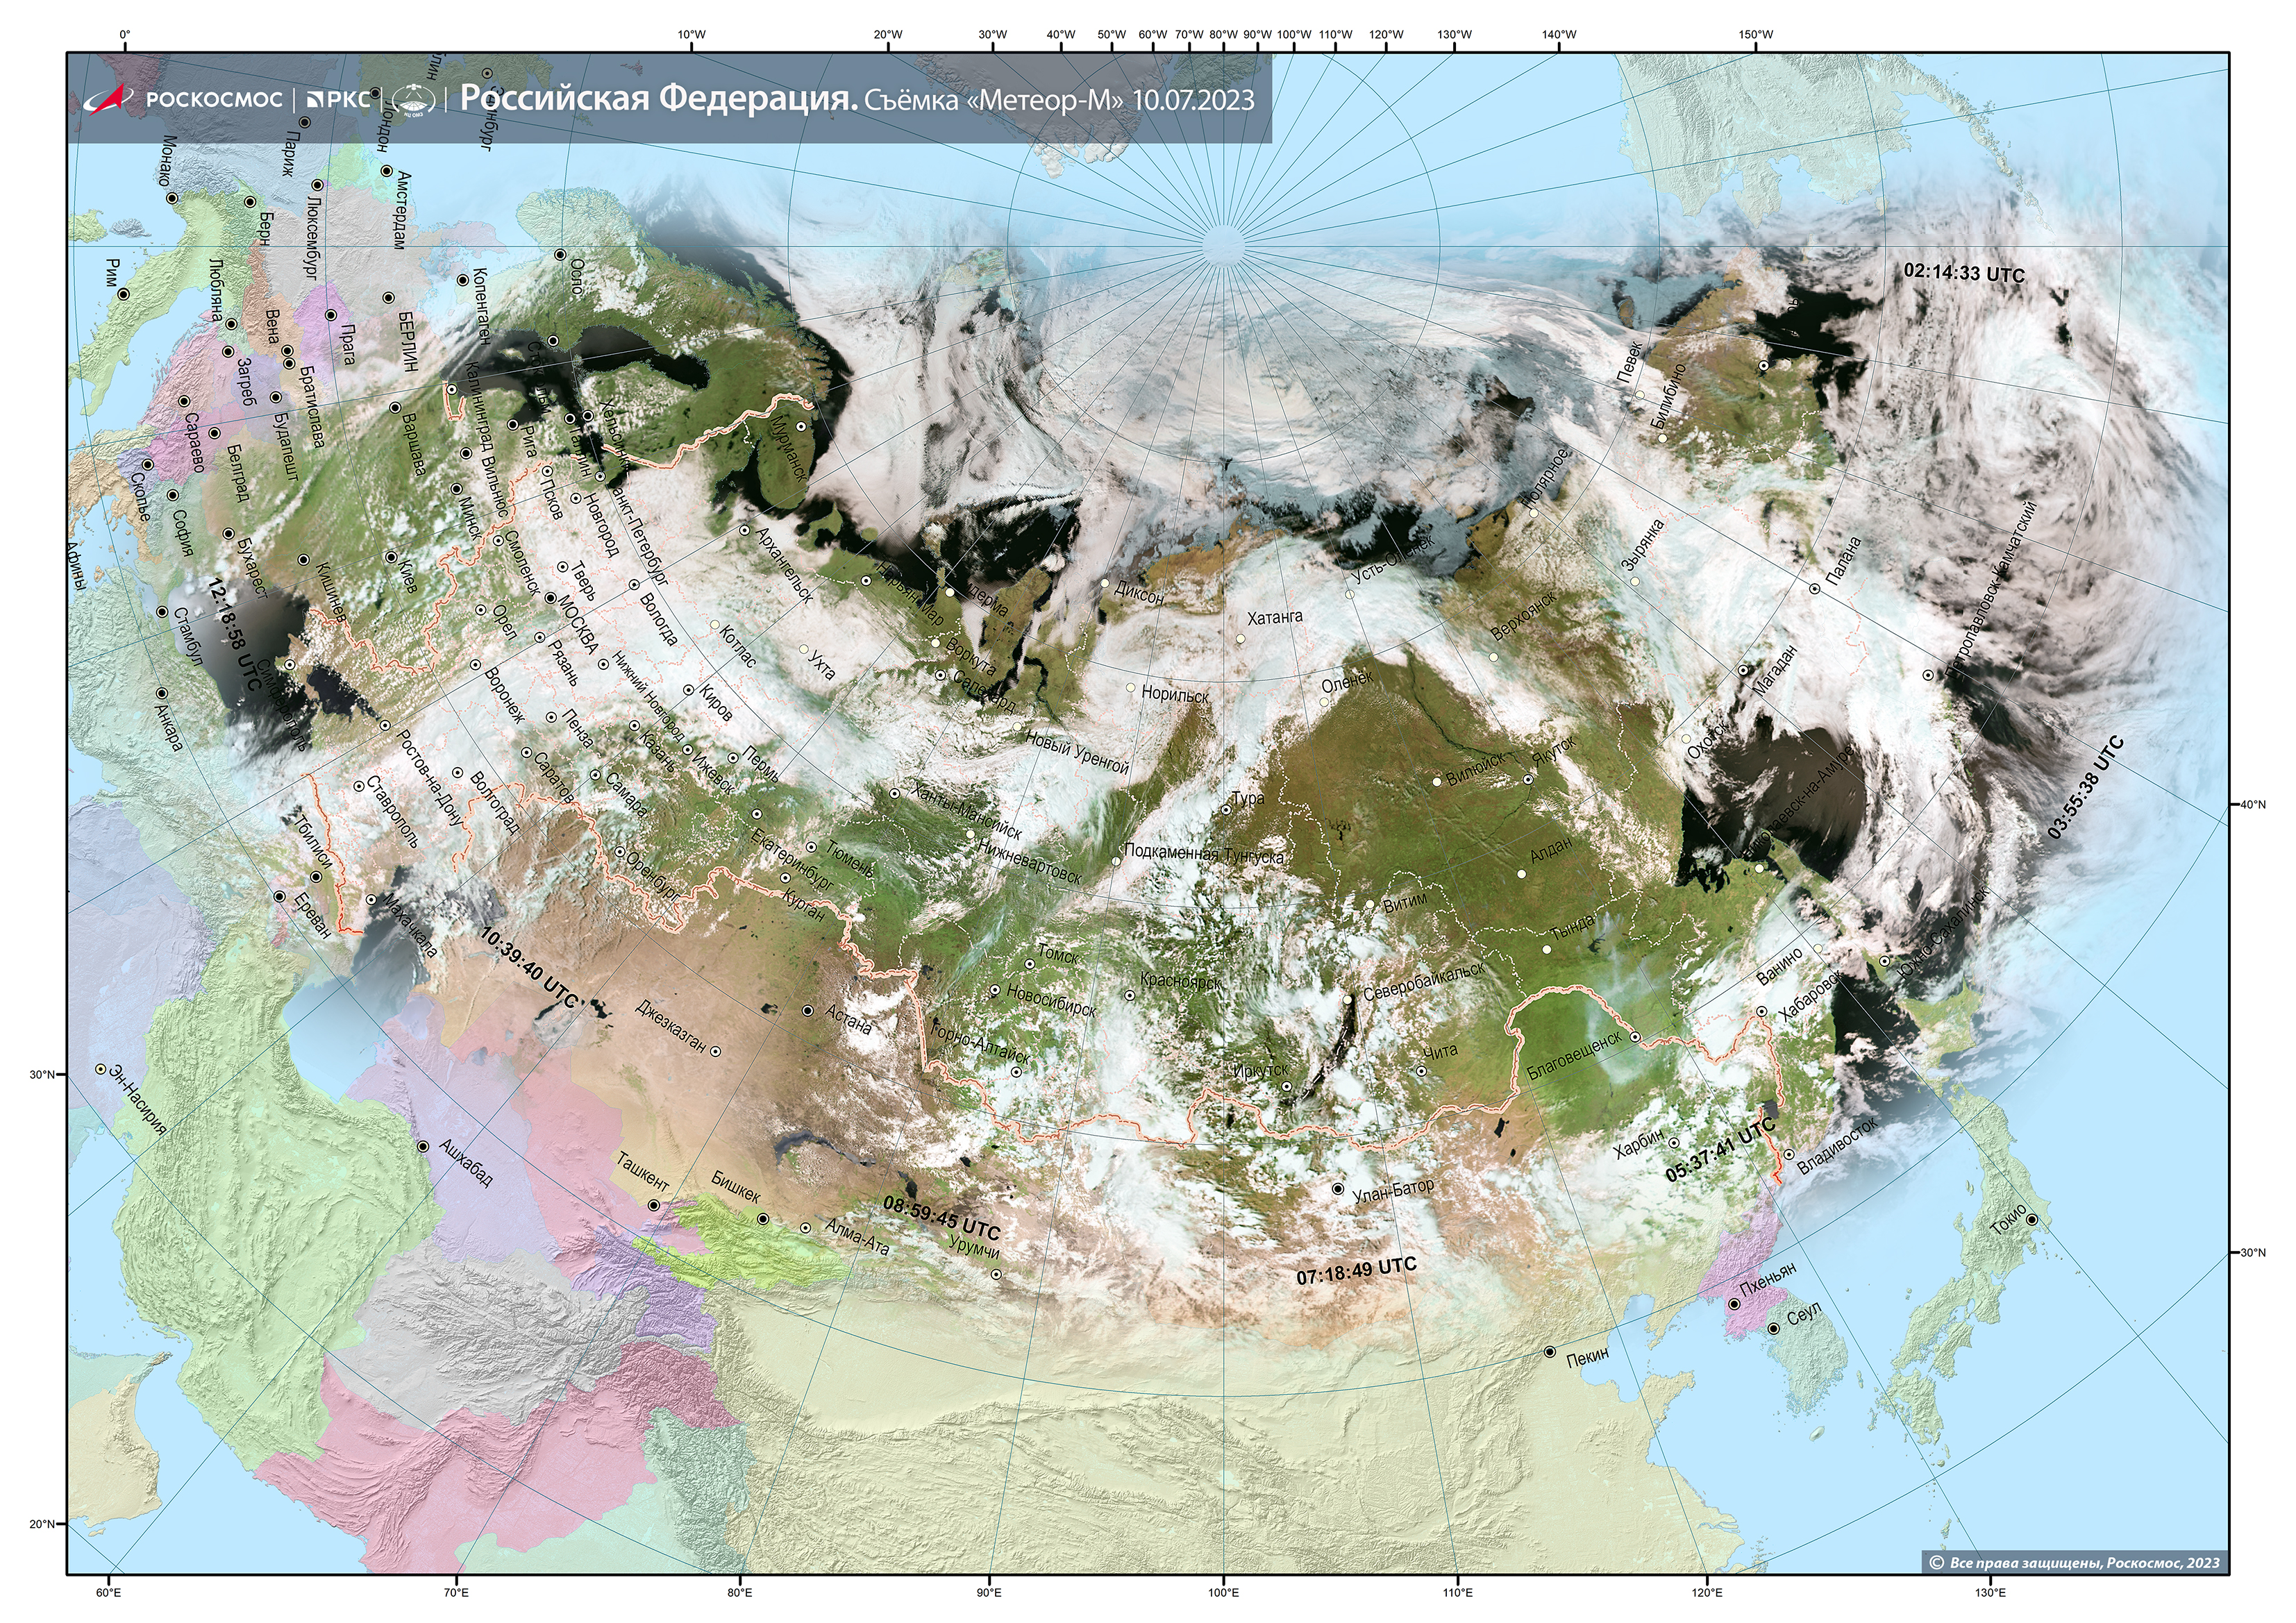Click the Ashgabat (Ашхабад) city marker

click(423, 1146)
